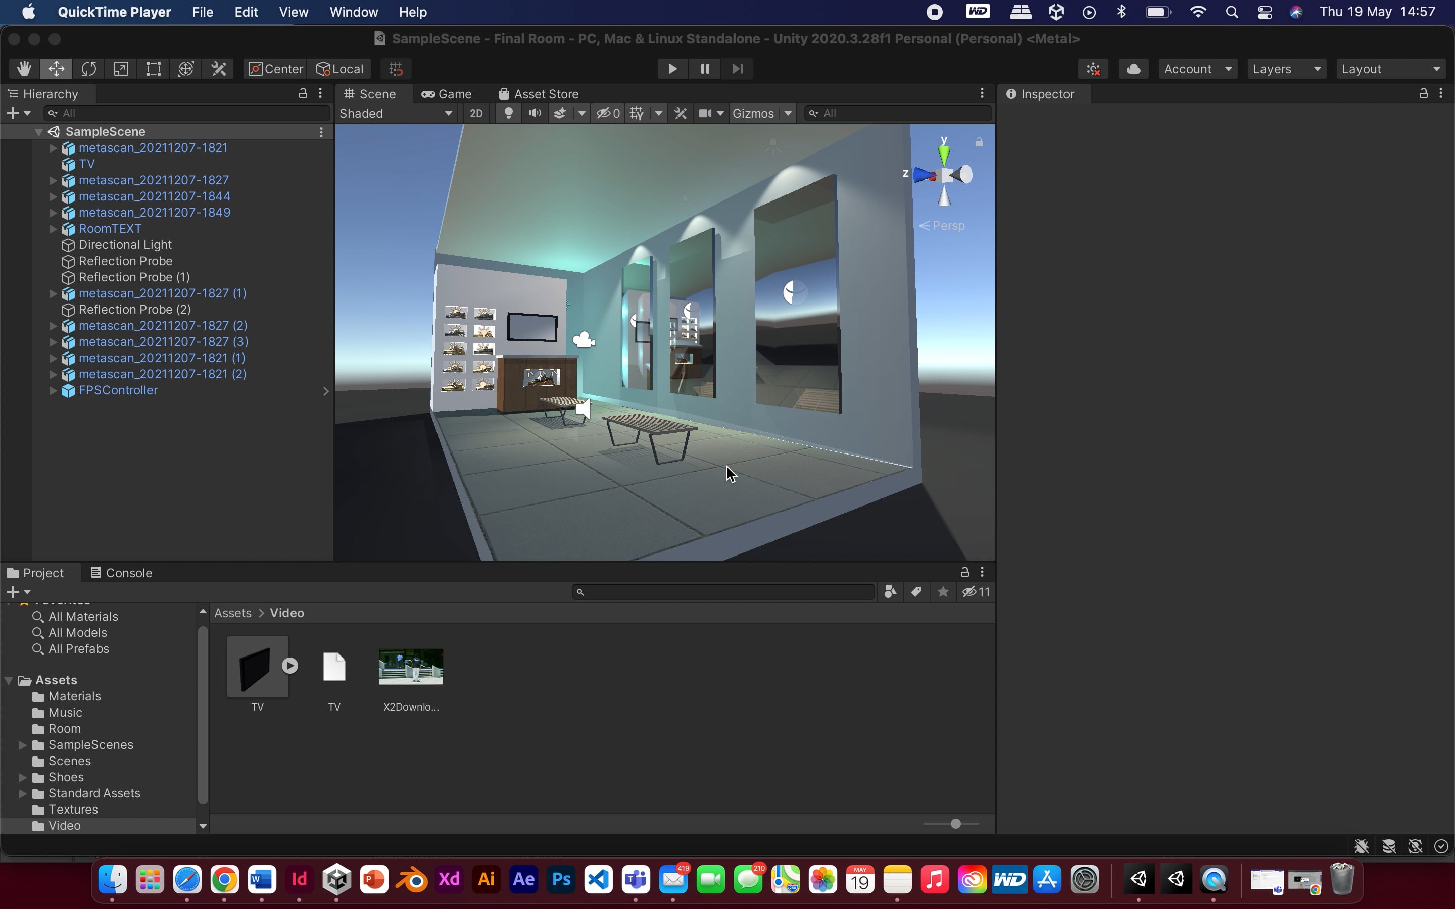
Task: Open the Window menu
Action: tap(354, 12)
